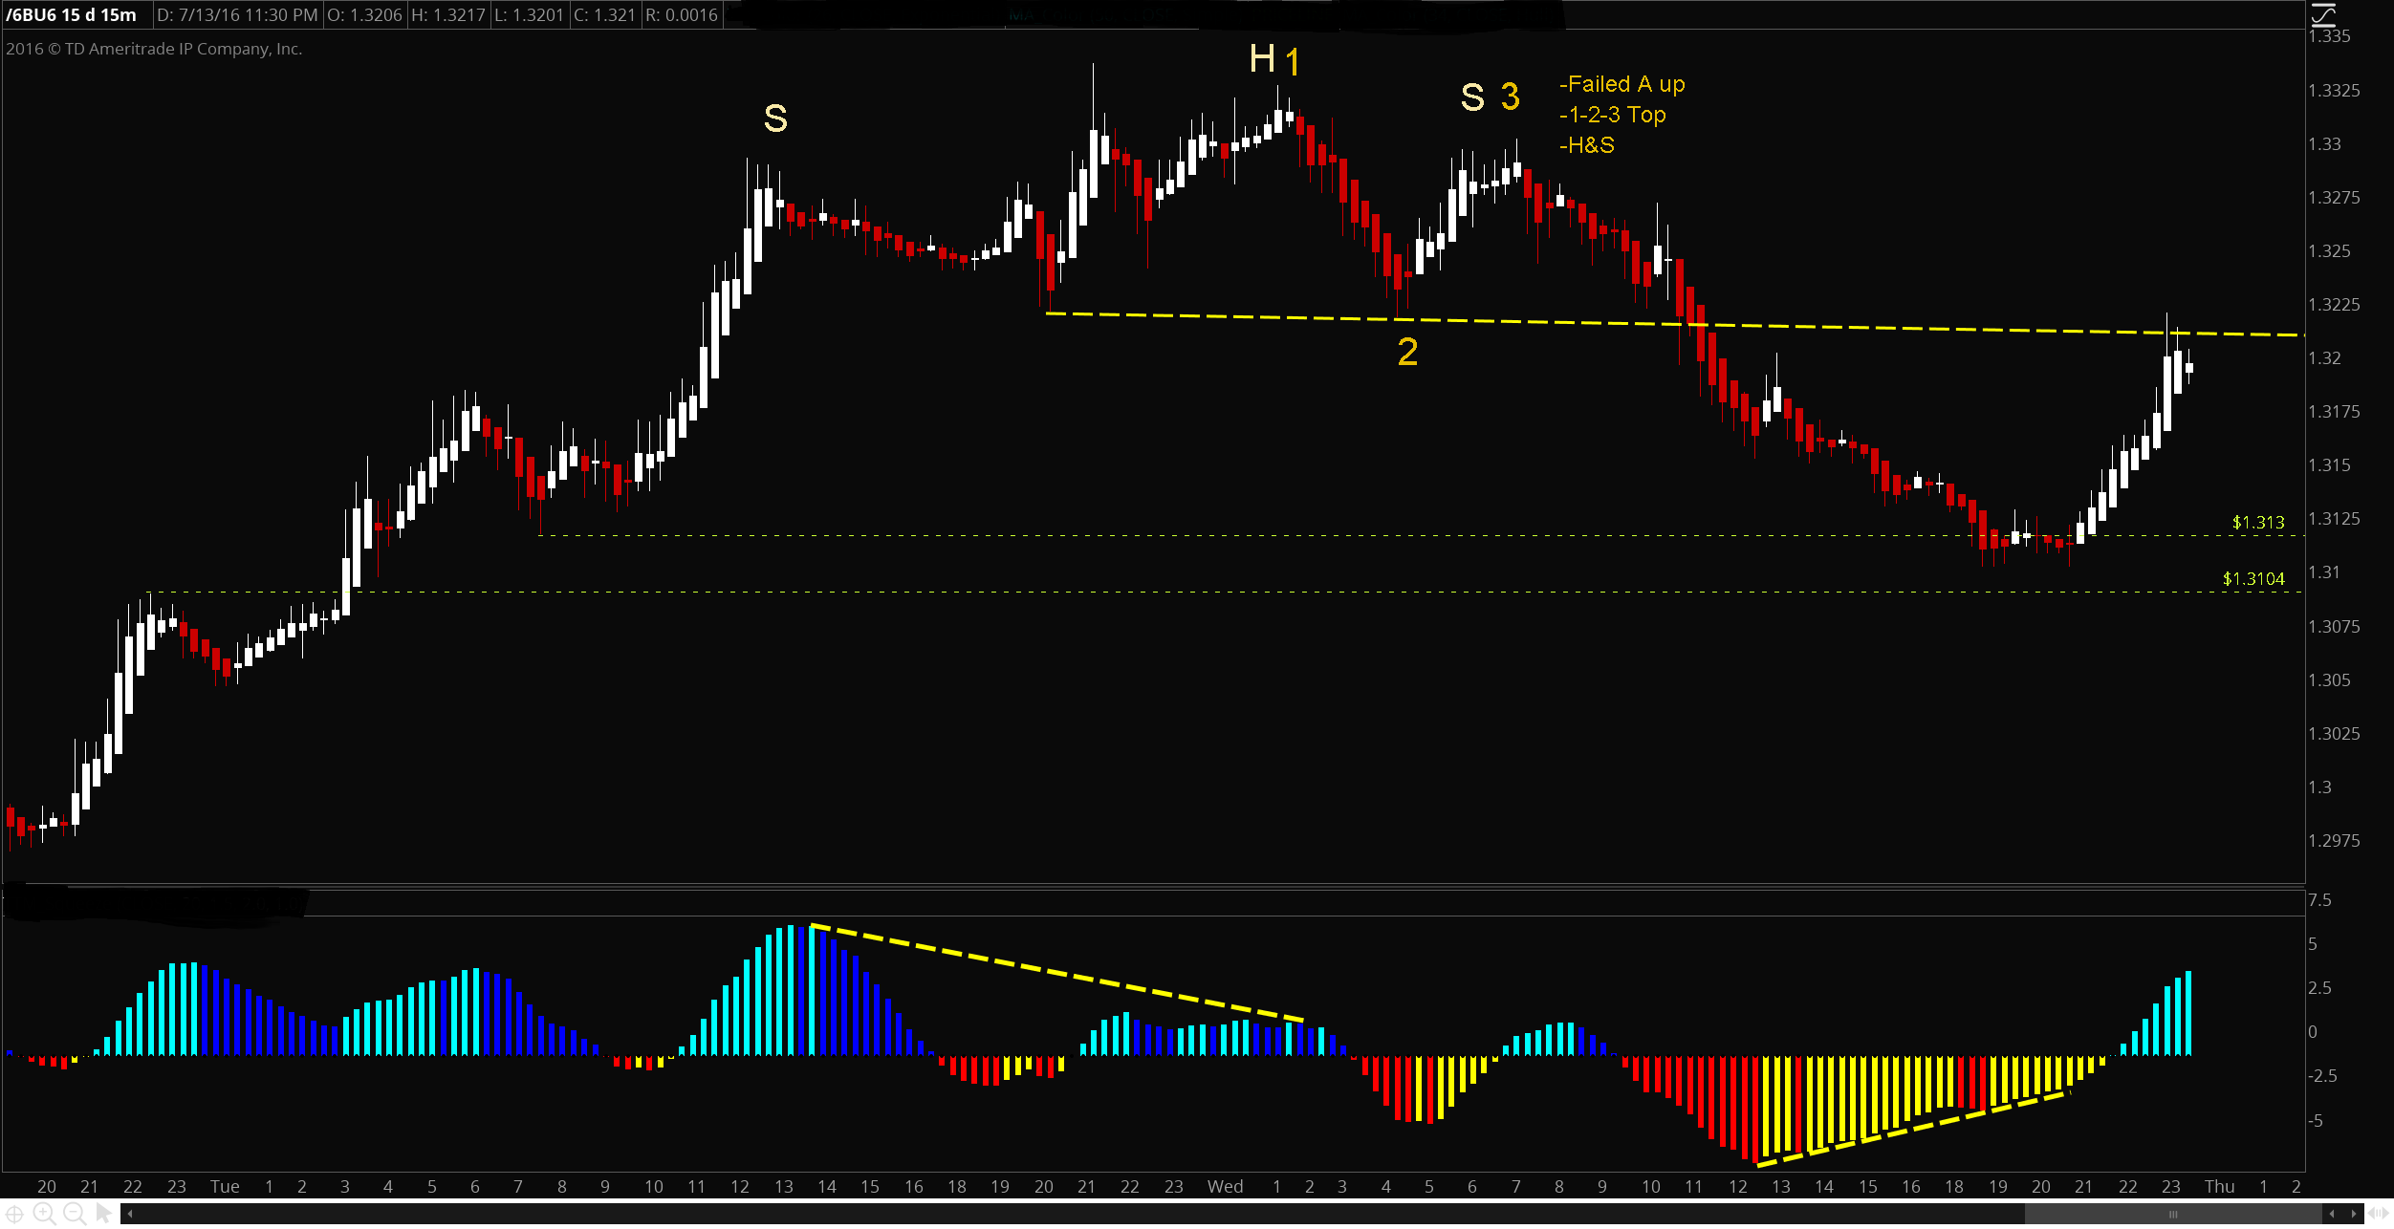Click the $1.3104 price level label
Image resolution: width=2394 pixels, height=1229 pixels.
click(2253, 578)
